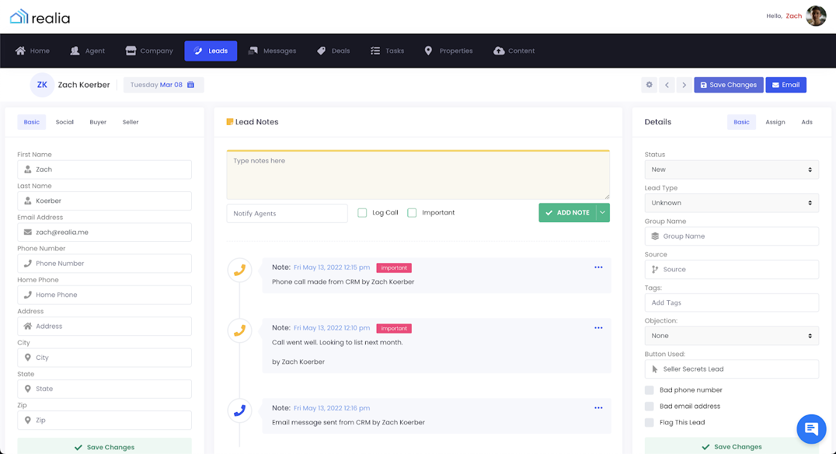The height and width of the screenshot is (454, 836).
Task: Click the blue Email button
Action: [x=786, y=85]
